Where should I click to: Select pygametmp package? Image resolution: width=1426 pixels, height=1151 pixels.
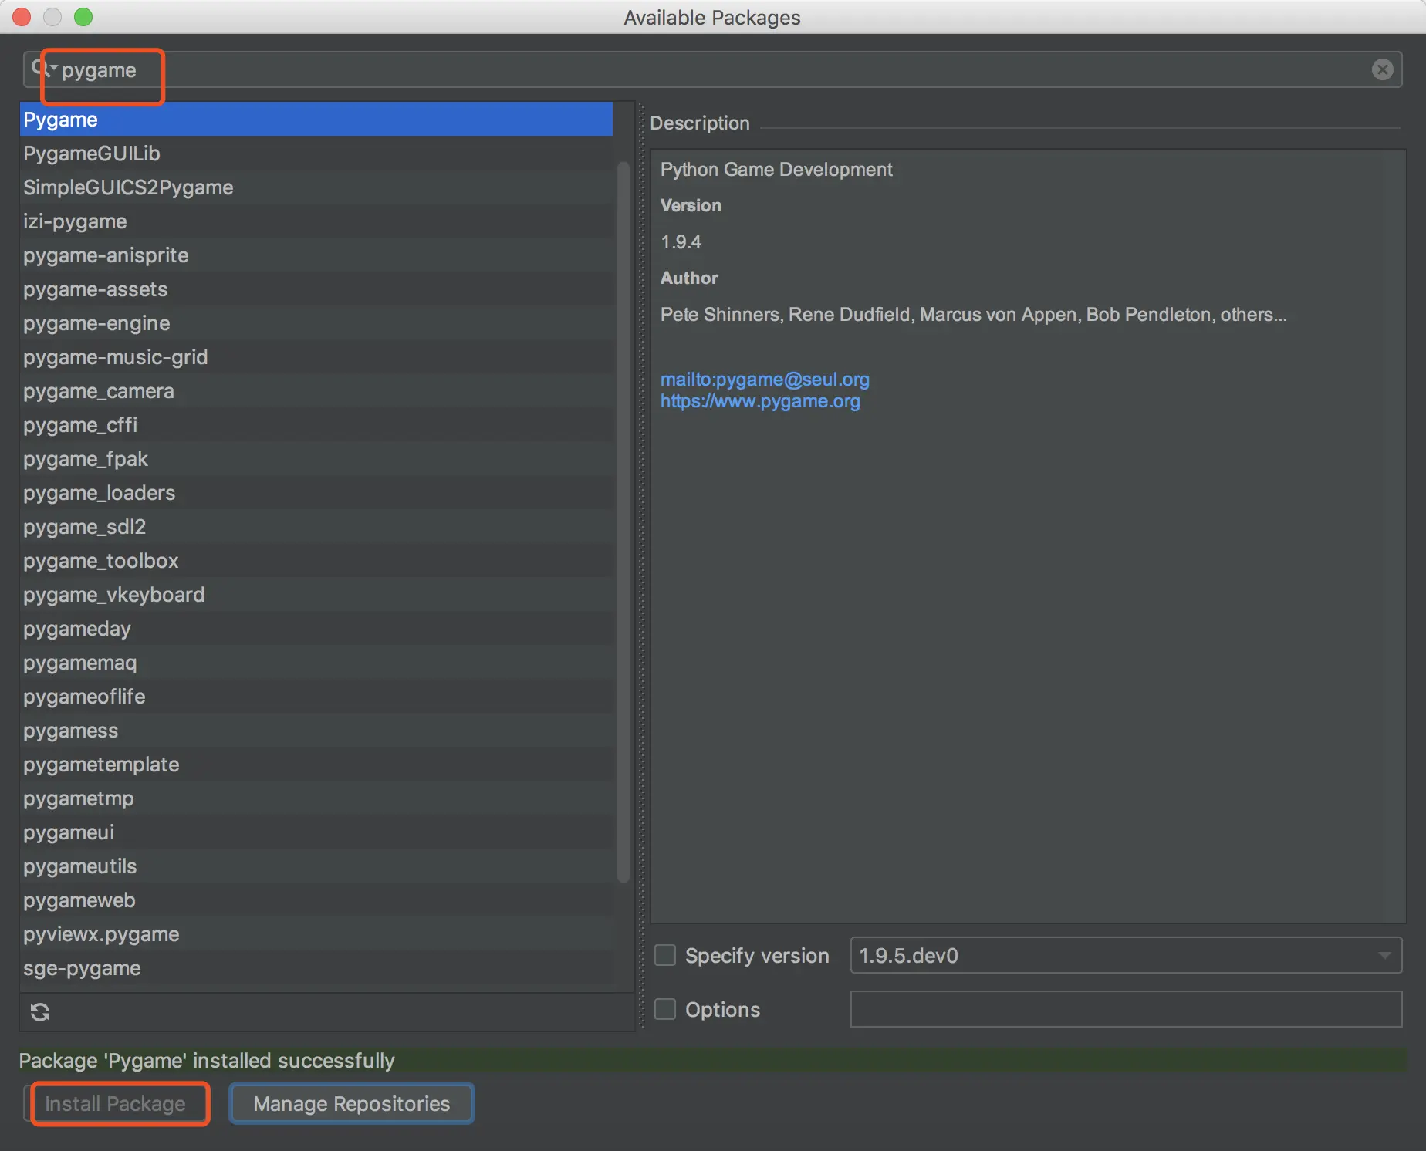(316, 798)
